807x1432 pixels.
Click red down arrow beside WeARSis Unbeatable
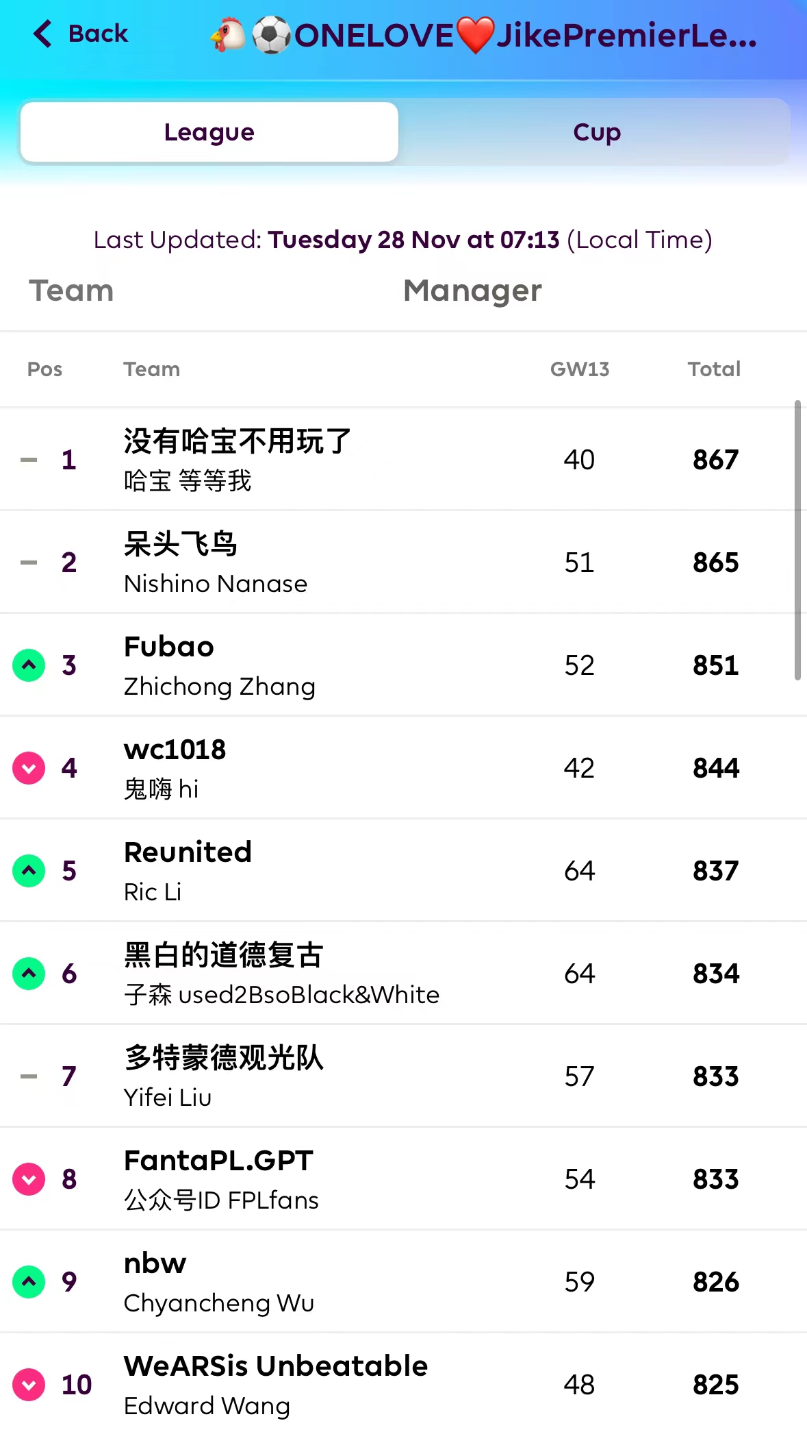coord(29,1385)
